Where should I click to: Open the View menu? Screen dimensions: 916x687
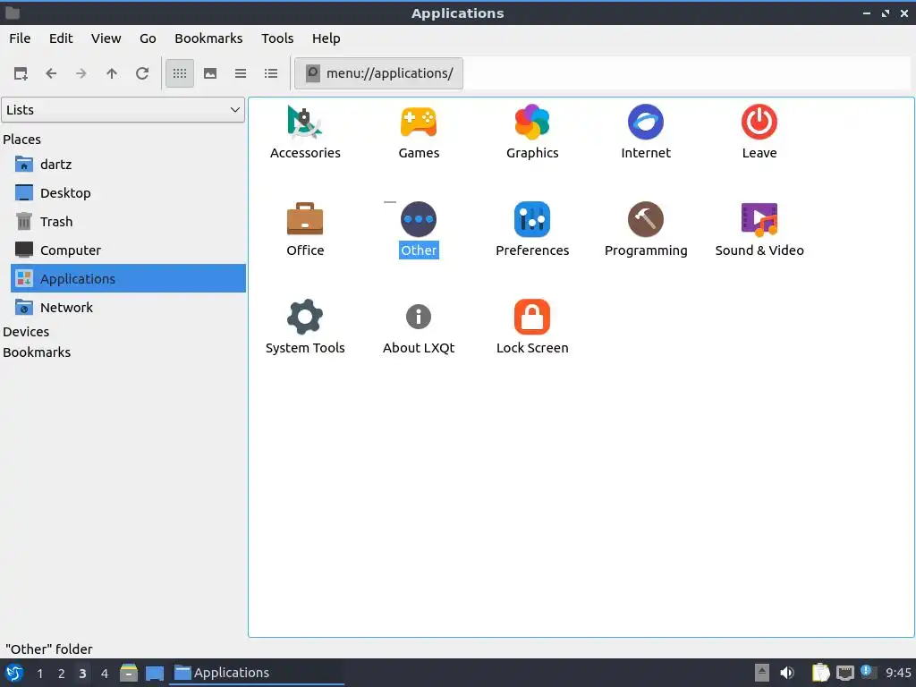pos(106,38)
